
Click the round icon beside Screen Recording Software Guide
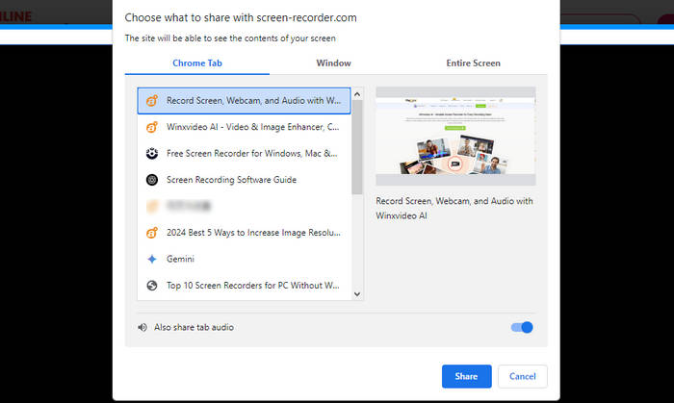pos(152,180)
